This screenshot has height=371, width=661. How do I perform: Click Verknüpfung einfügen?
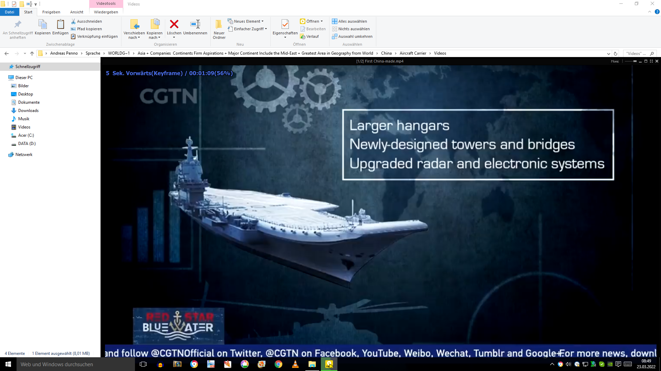coord(94,36)
